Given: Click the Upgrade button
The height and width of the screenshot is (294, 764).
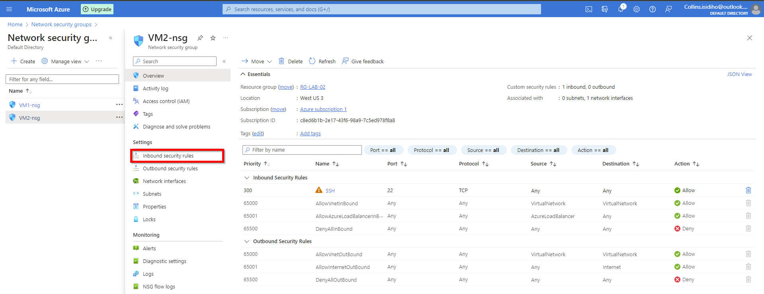Looking at the screenshot, I should [x=97, y=9].
